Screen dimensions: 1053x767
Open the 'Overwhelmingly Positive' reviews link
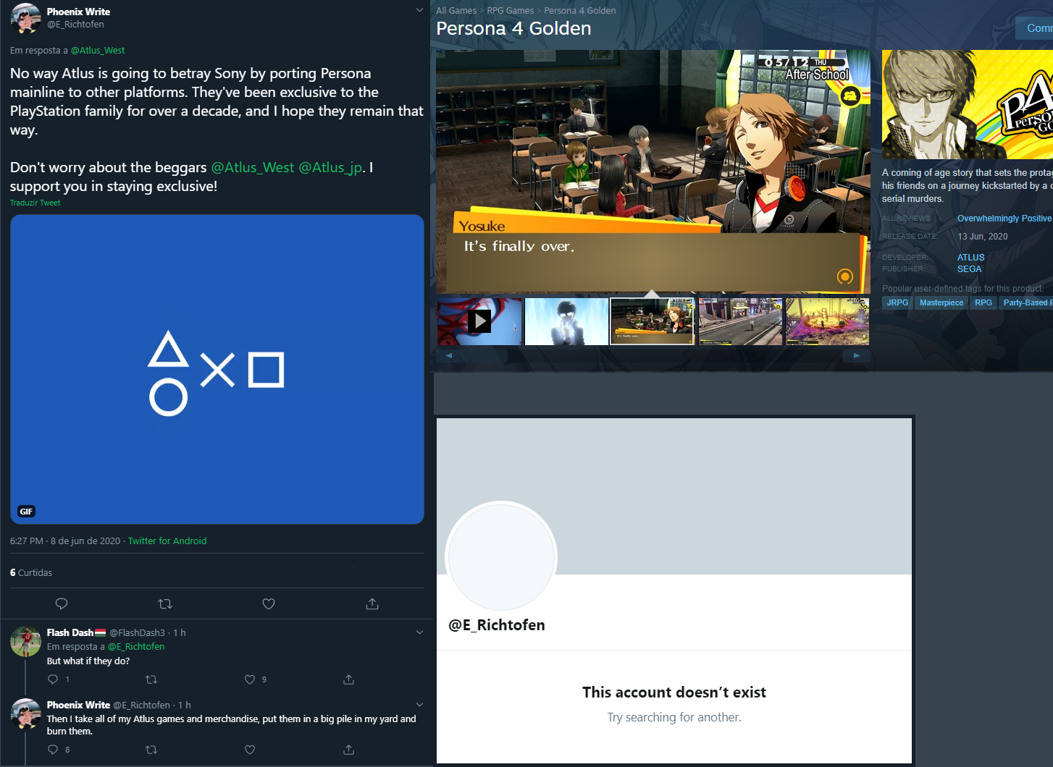tap(1004, 219)
